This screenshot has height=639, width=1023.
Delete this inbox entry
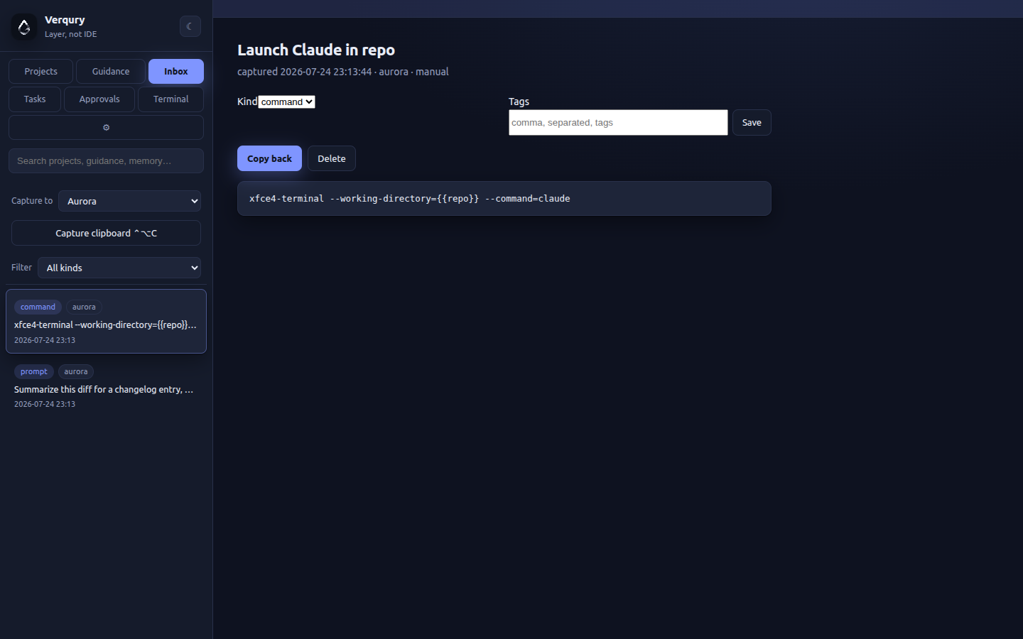coord(332,158)
